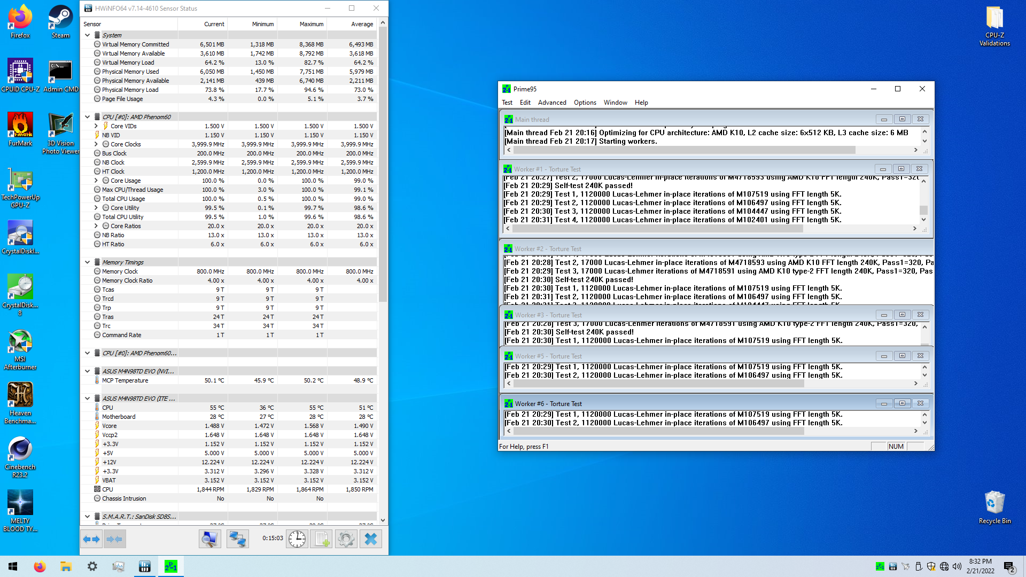Start HWiNFO logging to file icon
Screen dimensions: 1026x577
tap(321, 539)
